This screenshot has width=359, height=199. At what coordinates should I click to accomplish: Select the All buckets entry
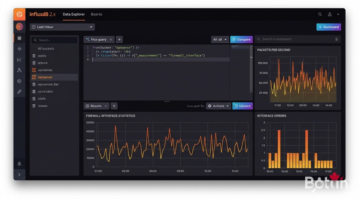click(x=46, y=49)
